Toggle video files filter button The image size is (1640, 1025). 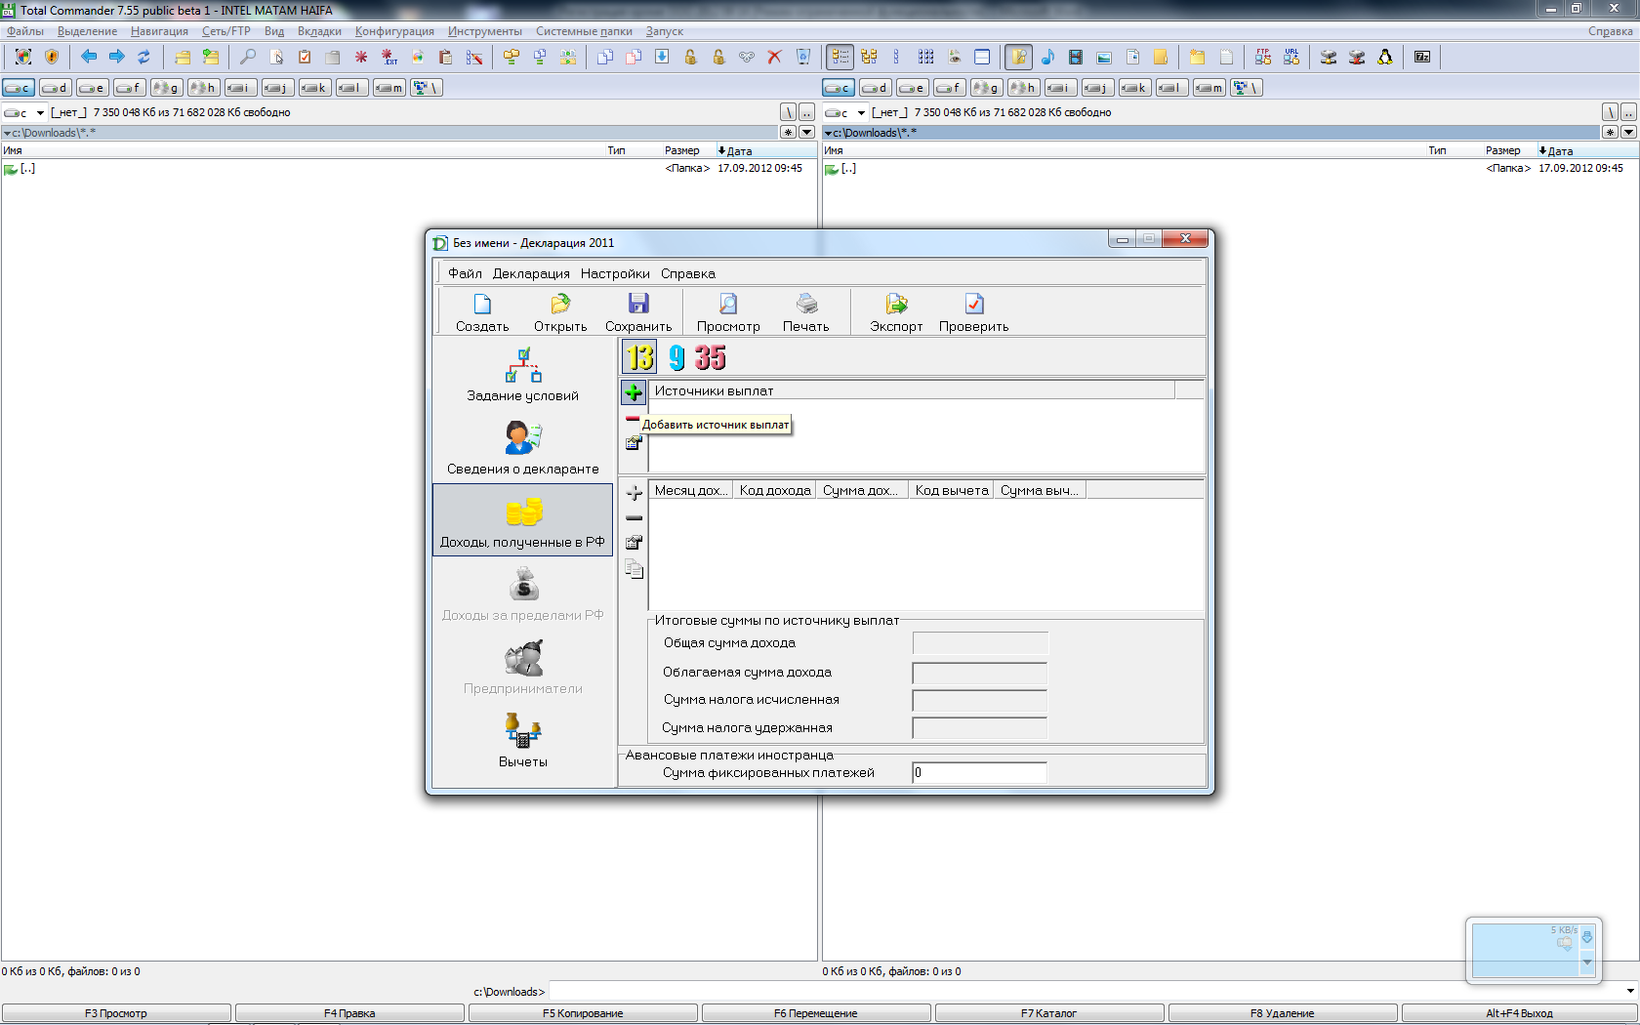1076,57
